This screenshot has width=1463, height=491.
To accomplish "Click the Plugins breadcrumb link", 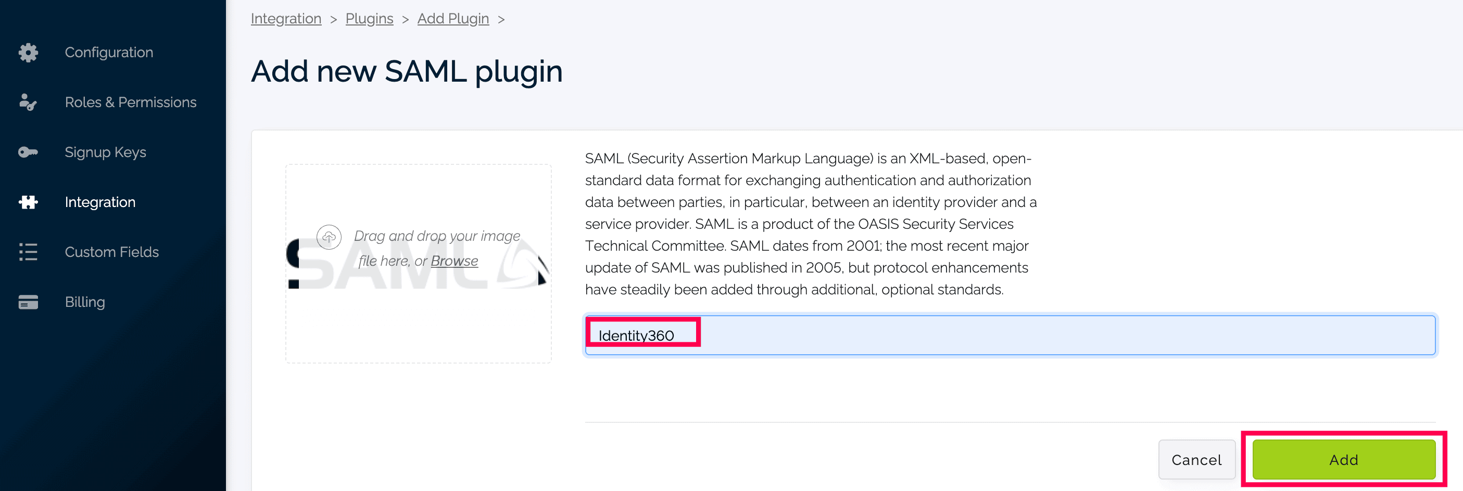I will 369,19.
